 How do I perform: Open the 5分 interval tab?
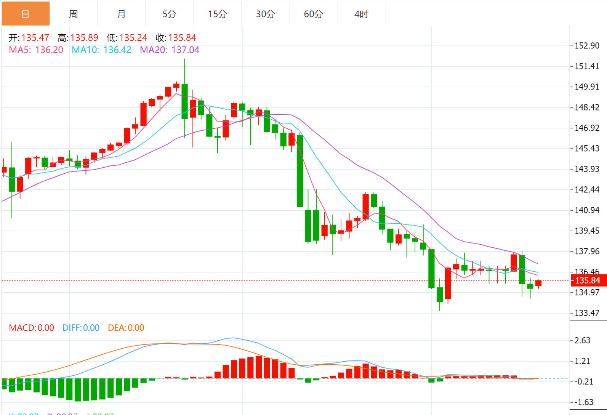(x=170, y=14)
